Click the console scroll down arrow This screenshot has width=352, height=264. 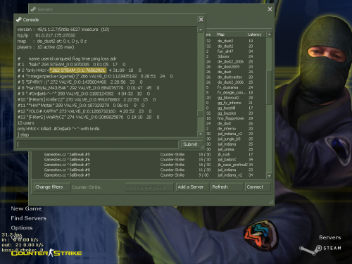pos(201,134)
